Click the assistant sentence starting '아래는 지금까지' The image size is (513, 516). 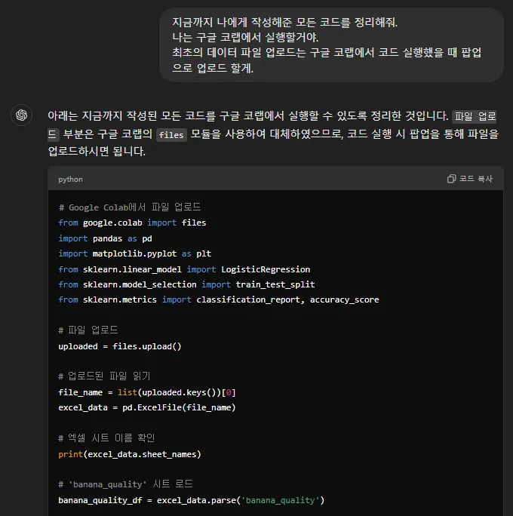click(x=248, y=116)
